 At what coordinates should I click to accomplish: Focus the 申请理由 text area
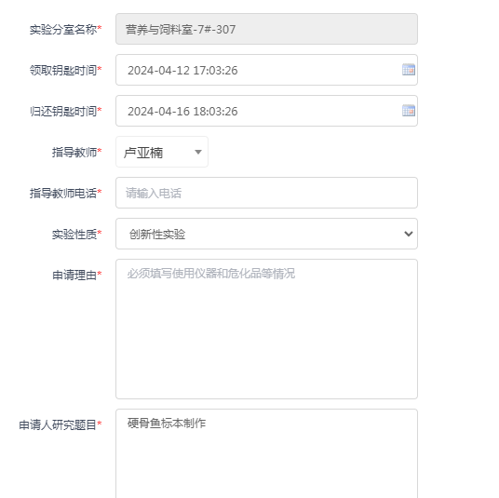tap(266, 329)
